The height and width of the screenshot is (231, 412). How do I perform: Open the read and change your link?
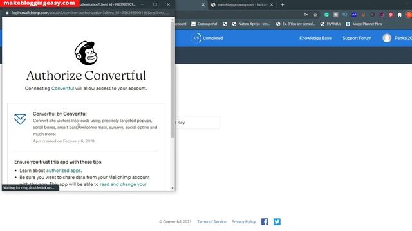(x=123, y=184)
